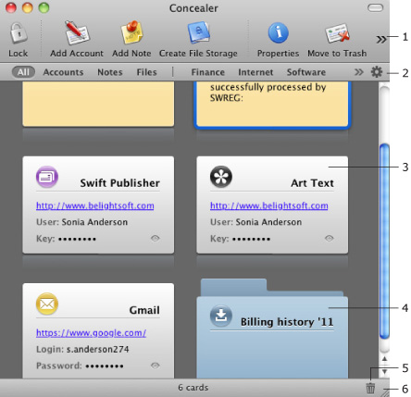
Task: Click the Art Text flower icon
Action: 221,177
